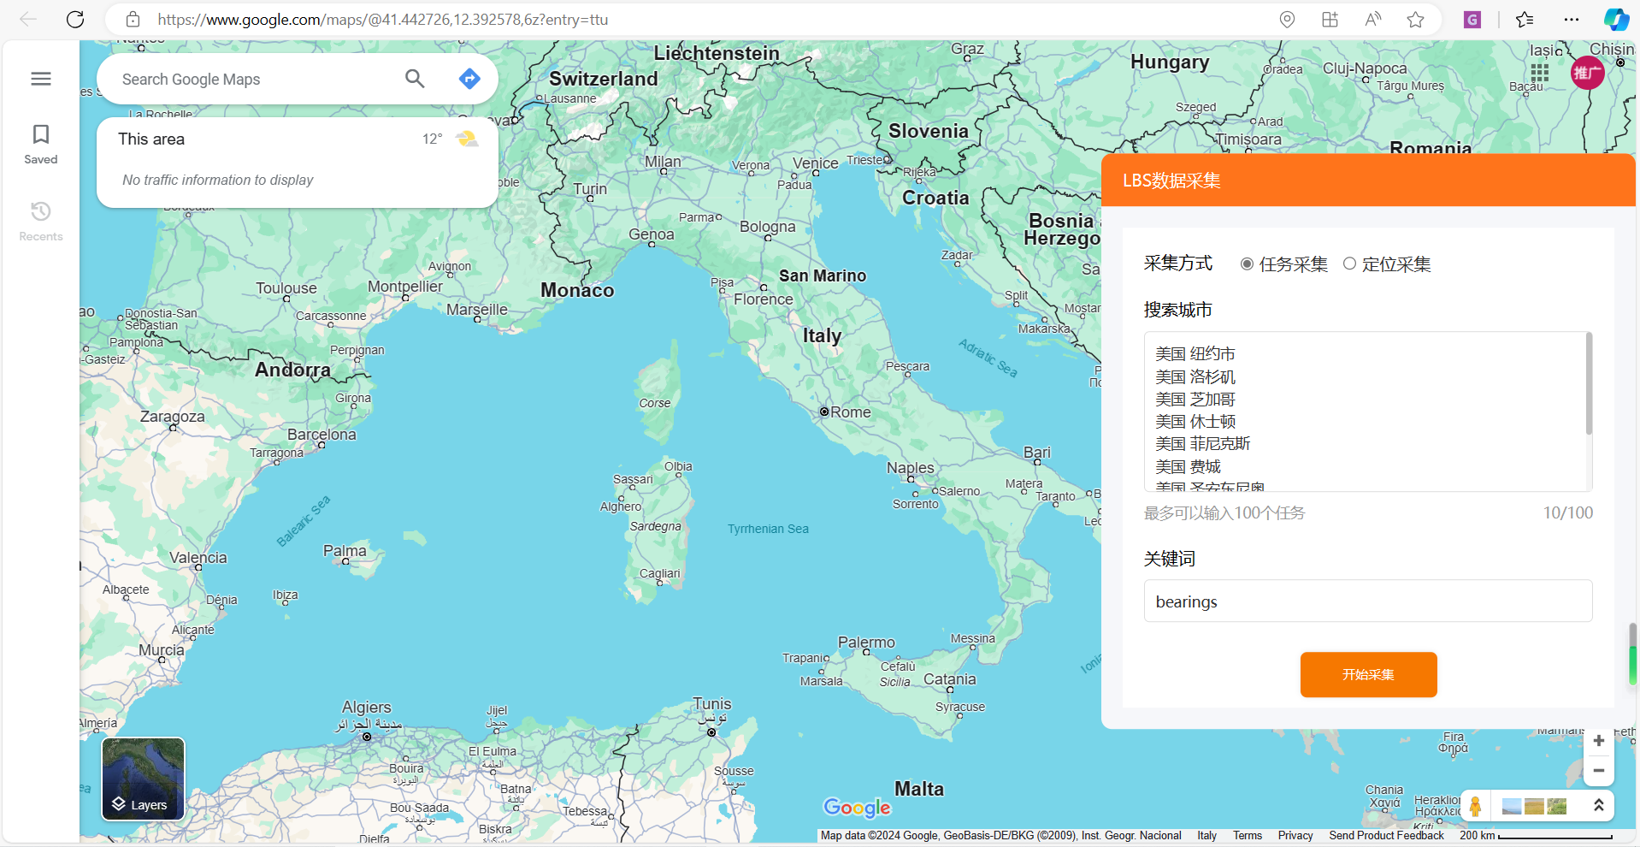View site information lock icon
The width and height of the screenshot is (1640, 847).
click(133, 20)
